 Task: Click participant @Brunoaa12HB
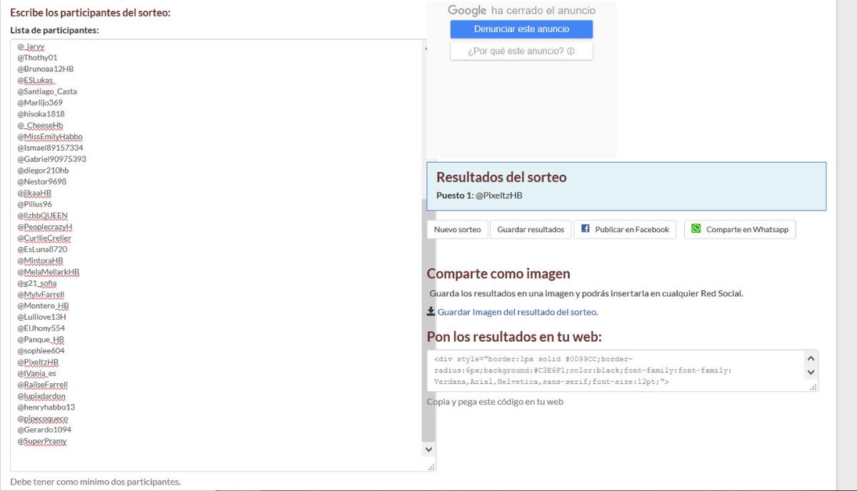46,69
